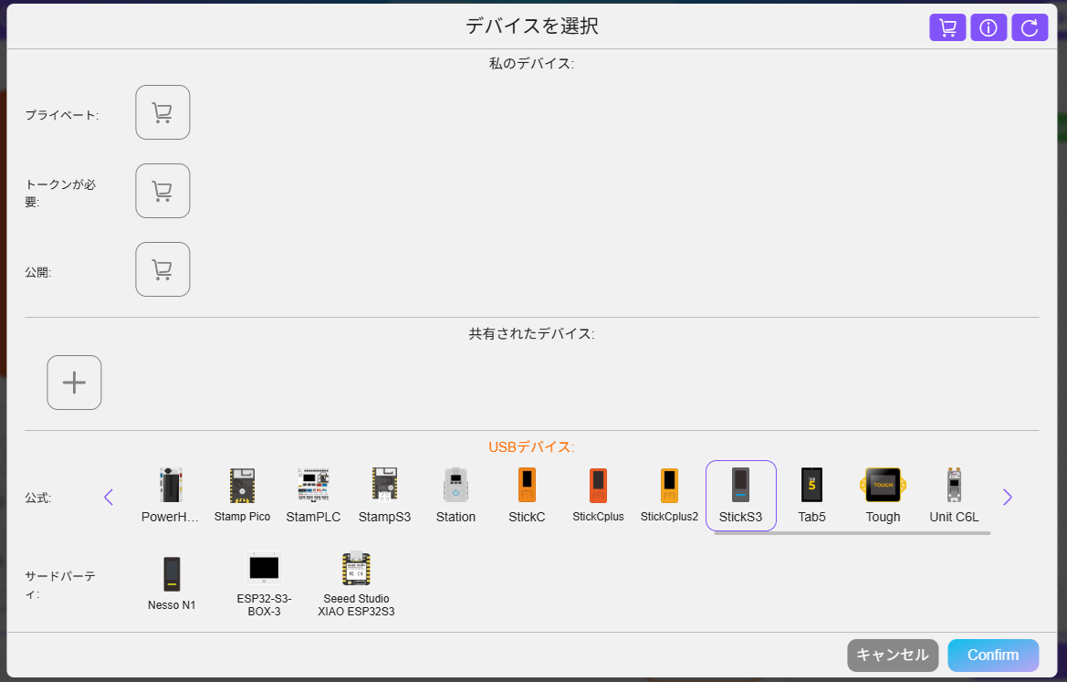Click the refresh icon in header
Screen dimensions: 1067x682
1030,27
